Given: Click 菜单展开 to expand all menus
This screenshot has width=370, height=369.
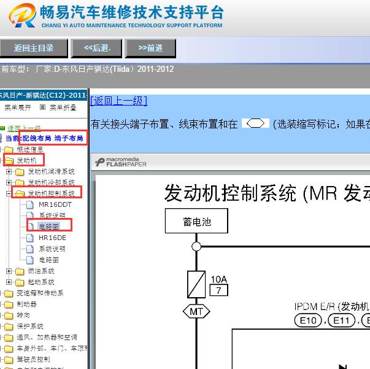Looking at the screenshot, I should (18, 107).
